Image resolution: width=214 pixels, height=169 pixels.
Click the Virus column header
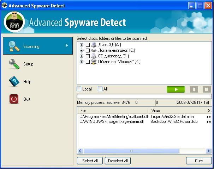click(x=176, y=110)
